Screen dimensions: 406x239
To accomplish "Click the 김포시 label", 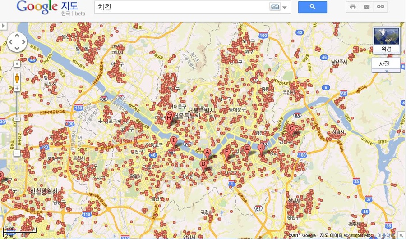I will (50, 83).
